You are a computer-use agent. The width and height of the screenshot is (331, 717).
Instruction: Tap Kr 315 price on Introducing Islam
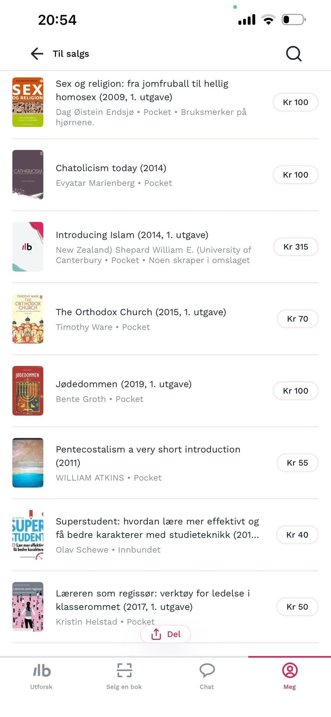coord(295,247)
